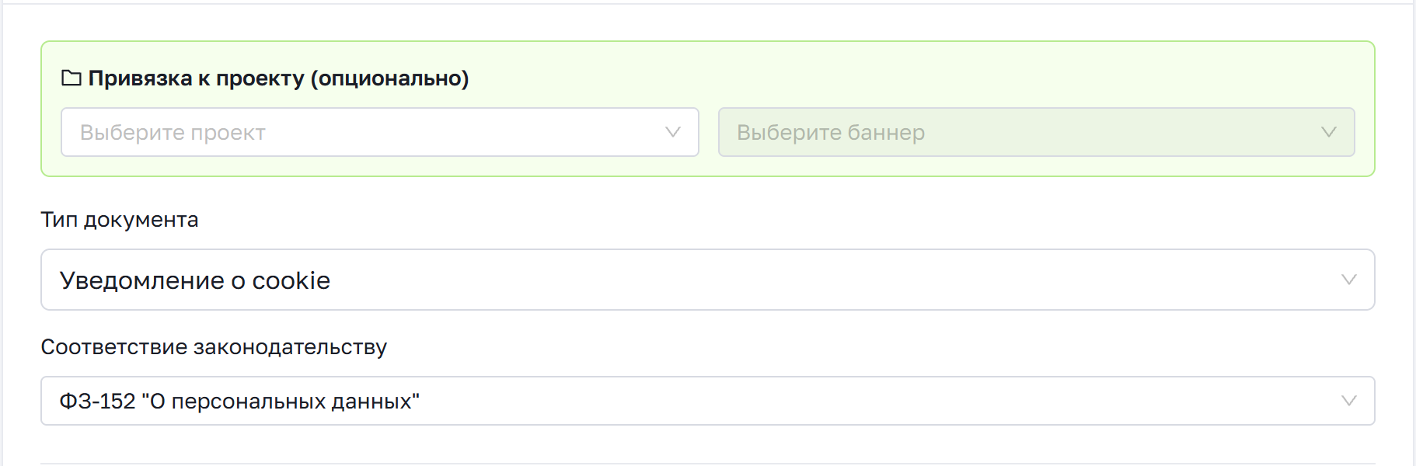Open the 'Выберите баннер' dropdown
1416x466 pixels.
click(x=1037, y=132)
